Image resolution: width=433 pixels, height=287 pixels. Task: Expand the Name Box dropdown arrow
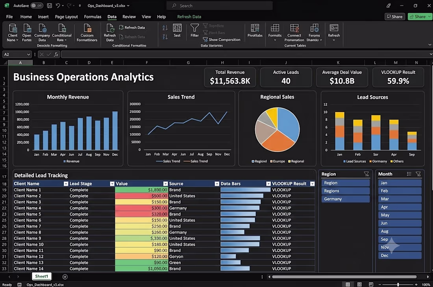point(28,54)
